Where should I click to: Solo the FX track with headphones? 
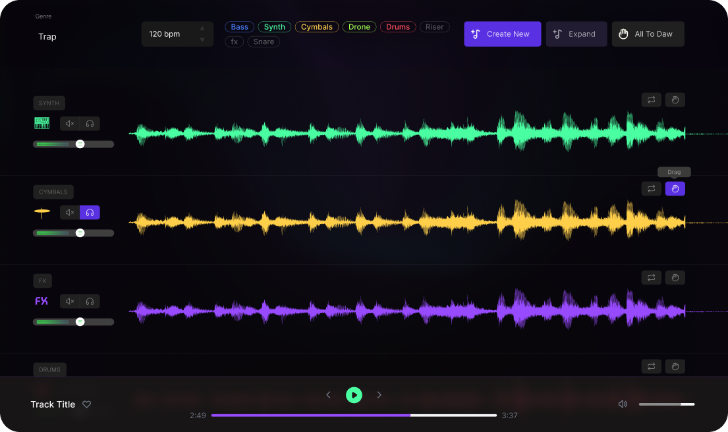[90, 301]
